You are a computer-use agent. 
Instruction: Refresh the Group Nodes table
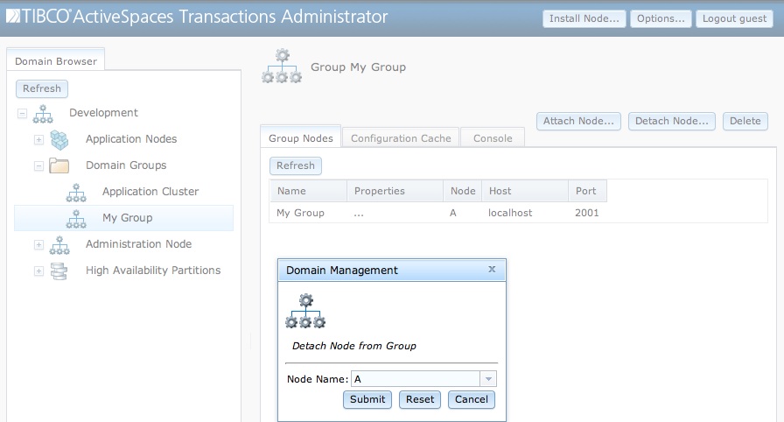click(296, 165)
